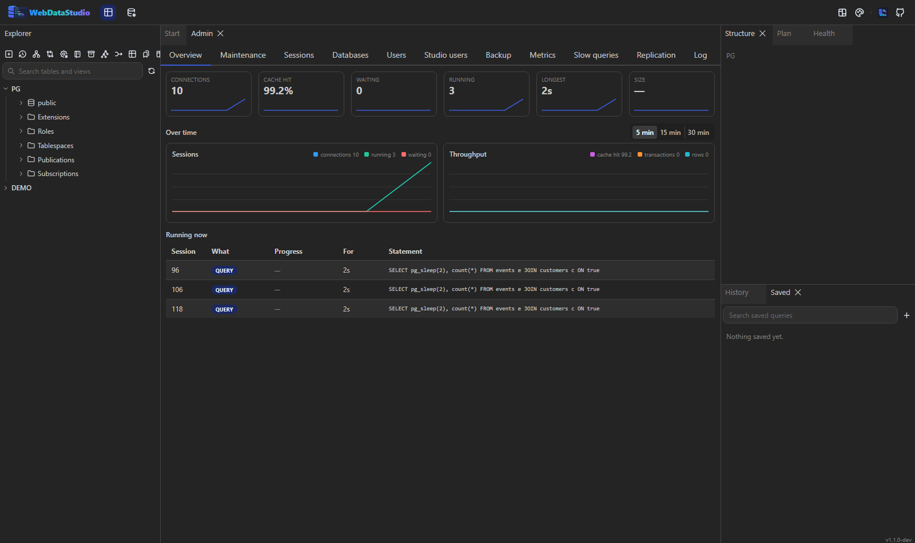
Task: Click the archive box icon in Explorer toolbar
Action: pyautogui.click(x=91, y=54)
